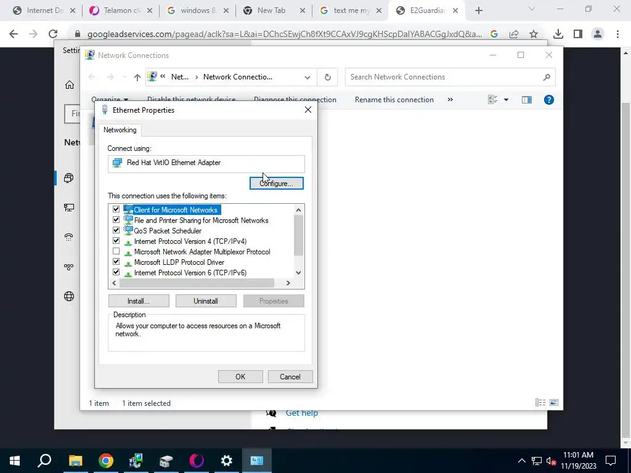This screenshot has height=473, width=631.
Task: Open File Explorer from taskbar
Action: tap(75, 461)
